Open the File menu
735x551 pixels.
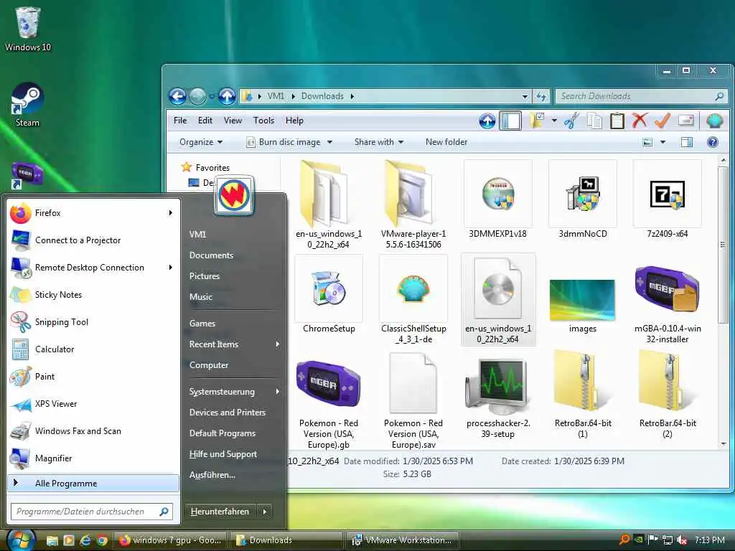[180, 121]
